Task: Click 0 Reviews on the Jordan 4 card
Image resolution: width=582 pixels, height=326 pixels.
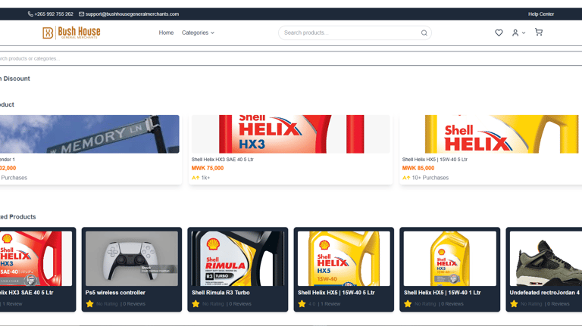Action: (x=559, y=304)
